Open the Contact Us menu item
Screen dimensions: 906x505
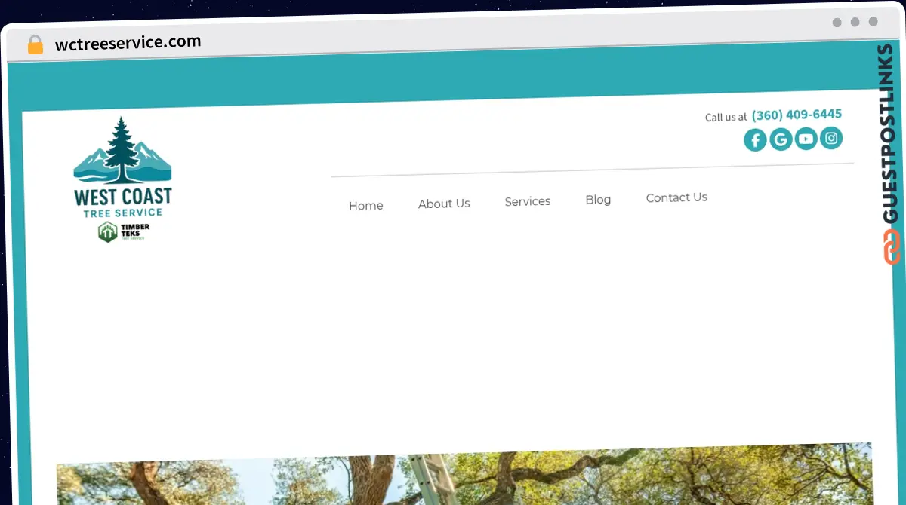676,197
